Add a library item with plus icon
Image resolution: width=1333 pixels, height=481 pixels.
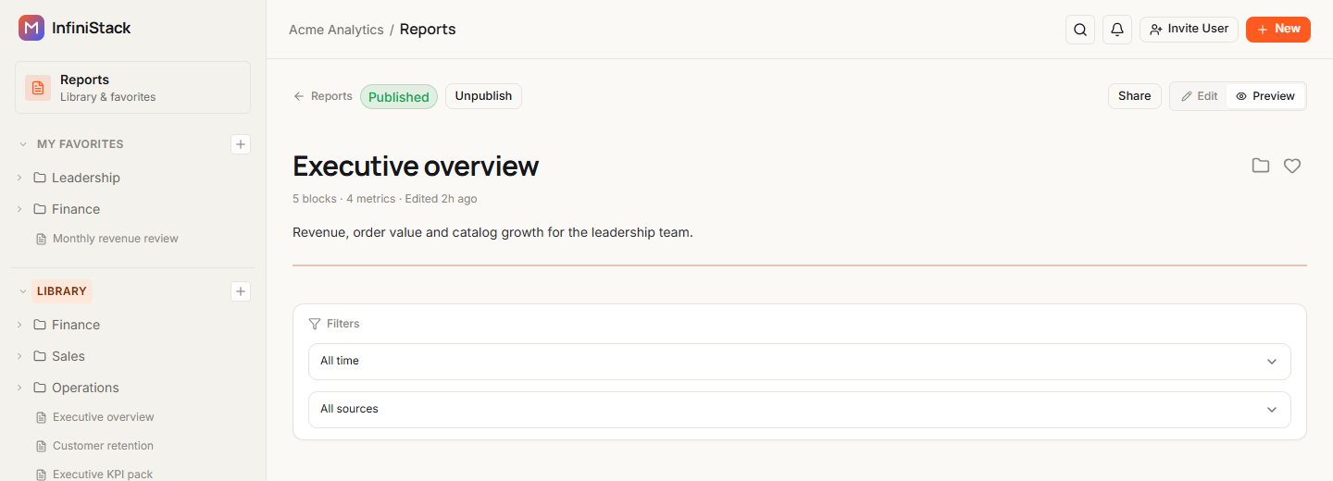tap(241, 291)
